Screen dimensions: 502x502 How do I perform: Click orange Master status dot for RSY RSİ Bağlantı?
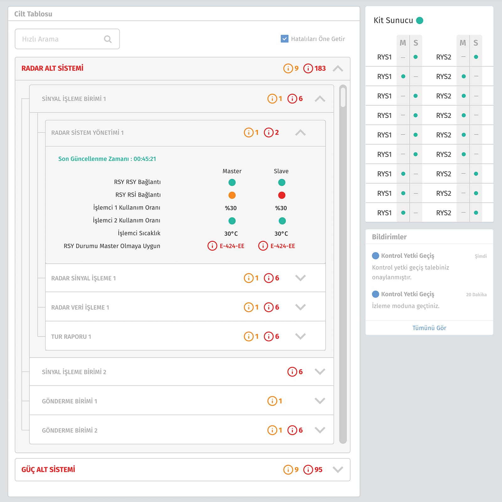(232, 195)
